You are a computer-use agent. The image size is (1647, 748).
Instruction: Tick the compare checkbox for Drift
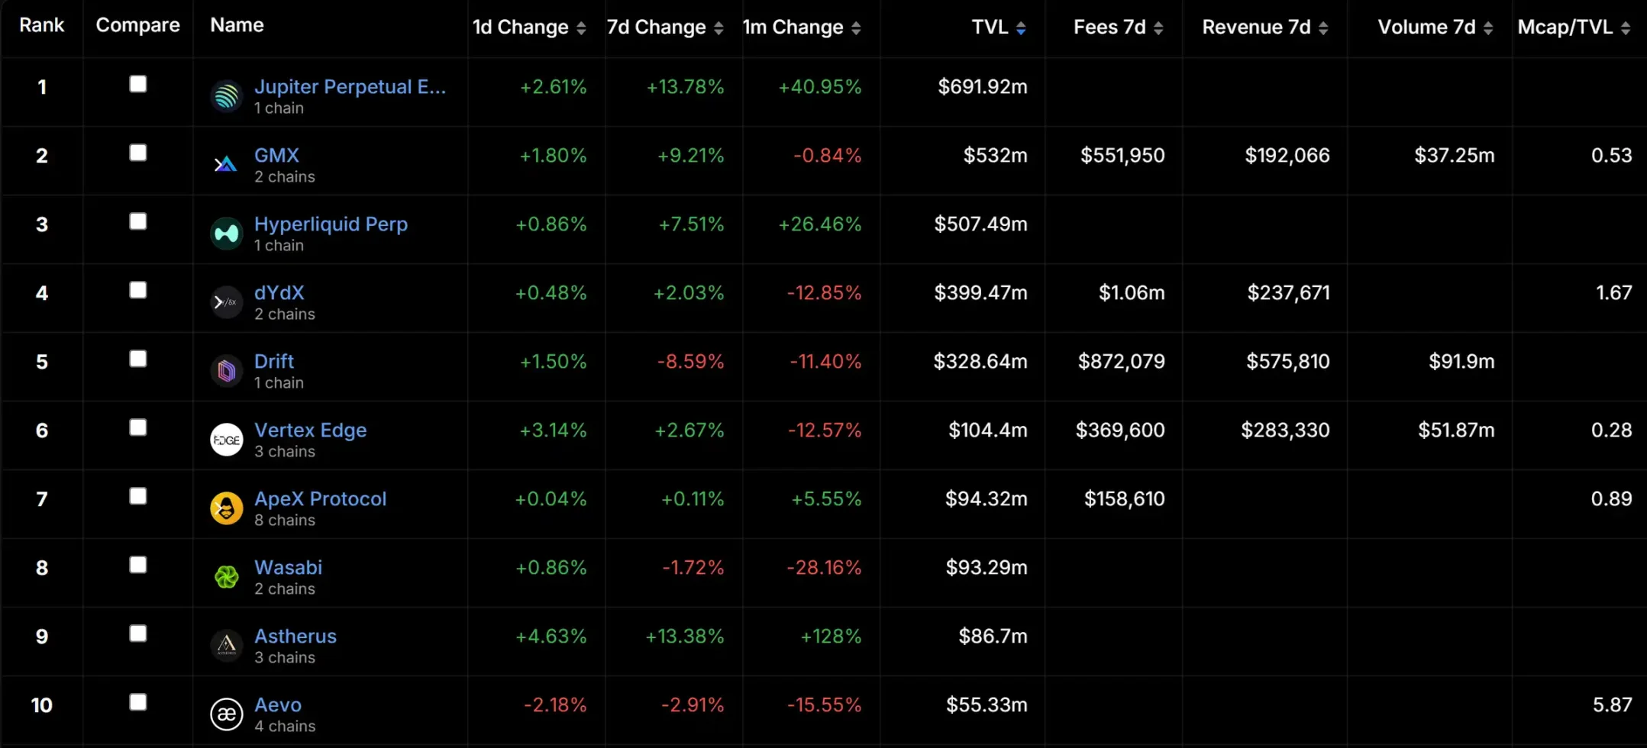click(138, 359)
